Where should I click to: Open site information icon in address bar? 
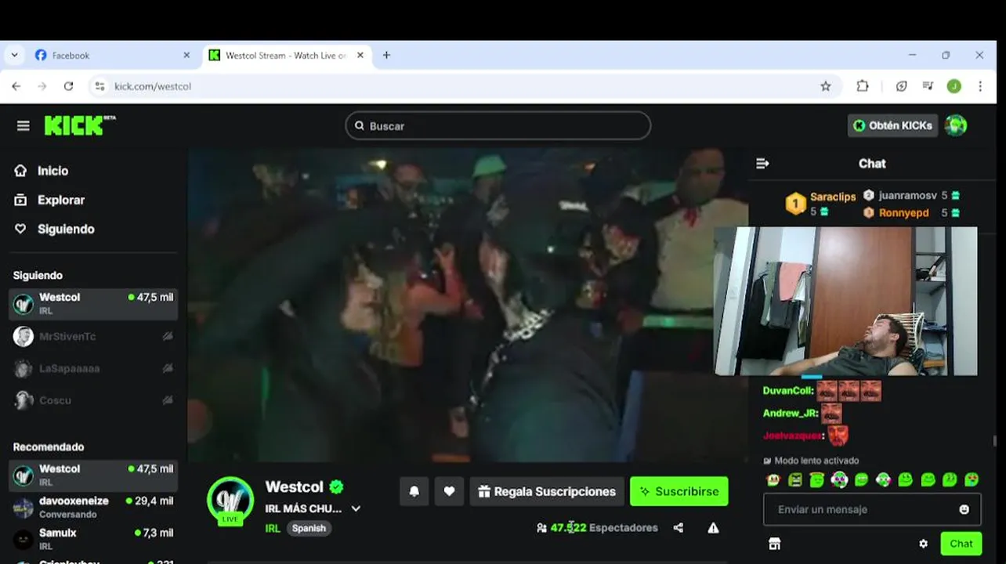100,86
